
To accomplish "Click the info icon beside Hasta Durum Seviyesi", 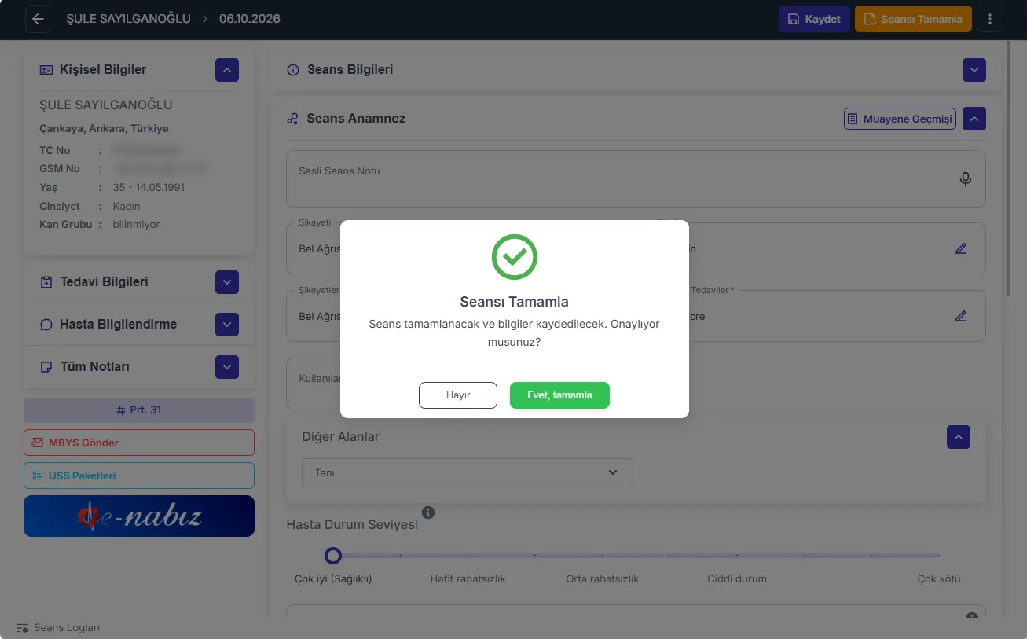I will (428, 512).
